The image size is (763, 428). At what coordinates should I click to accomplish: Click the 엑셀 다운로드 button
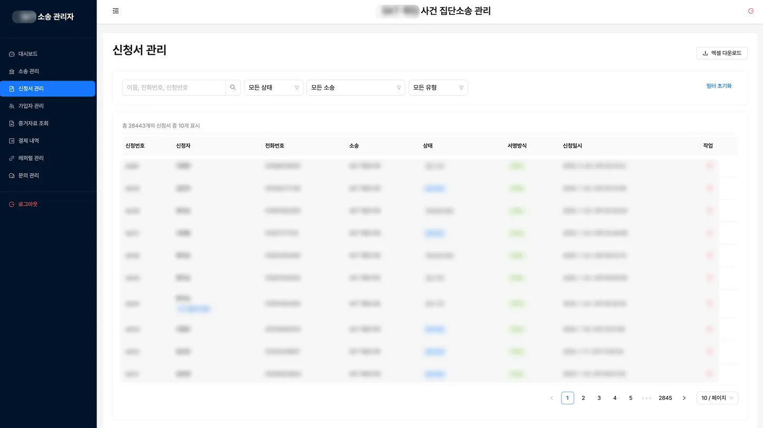(x=722, y=53)
